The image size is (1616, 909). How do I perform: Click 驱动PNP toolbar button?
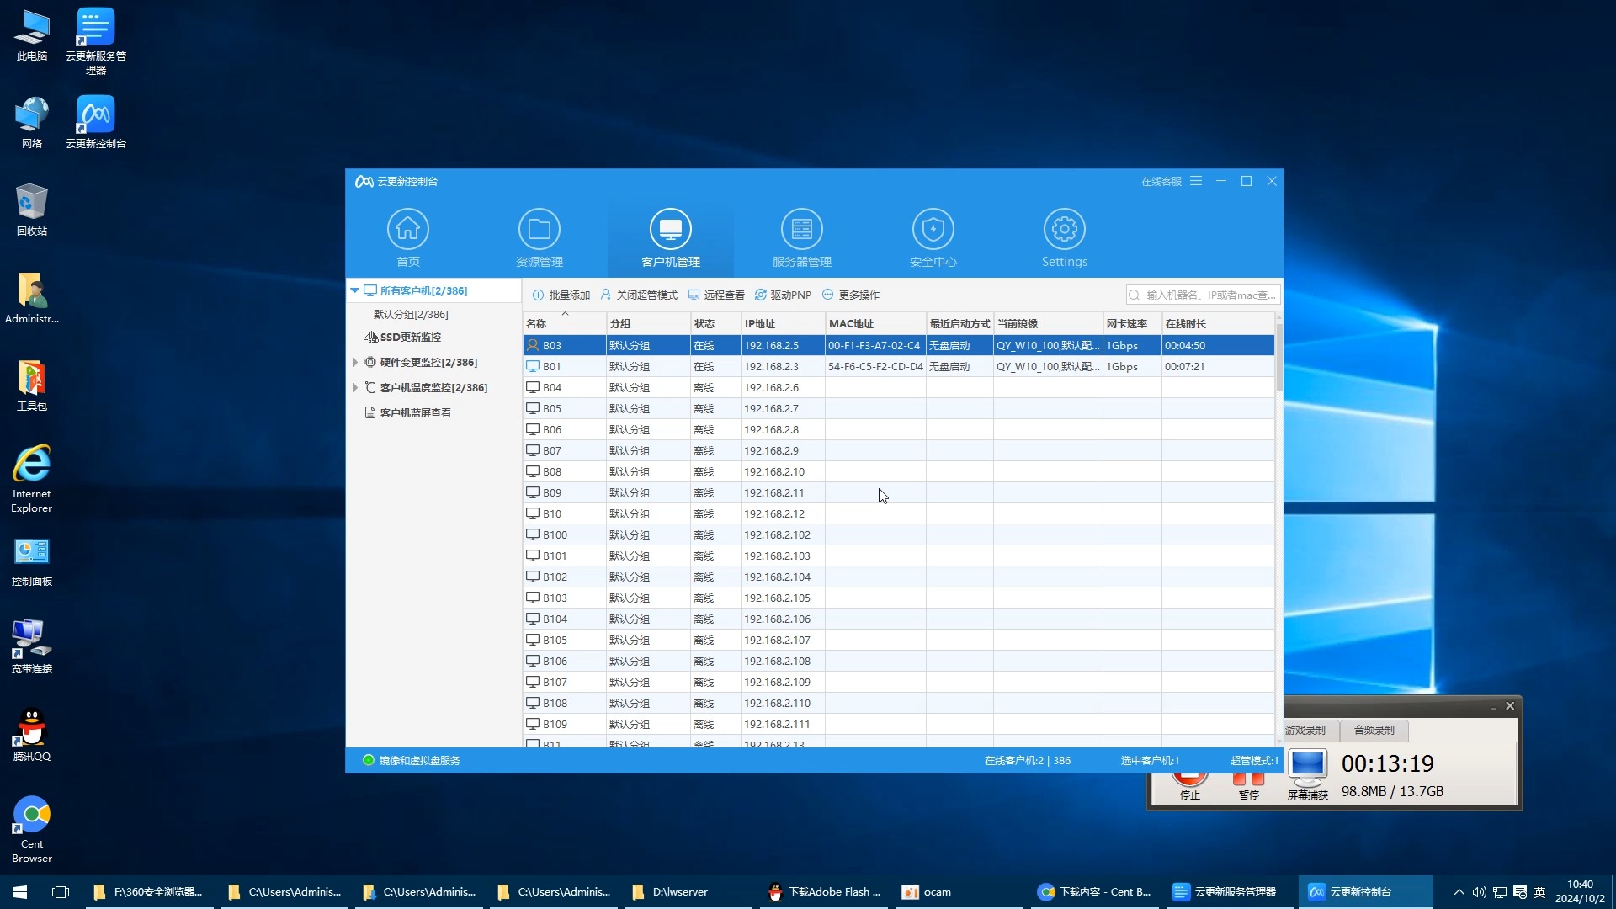(783, 295)
